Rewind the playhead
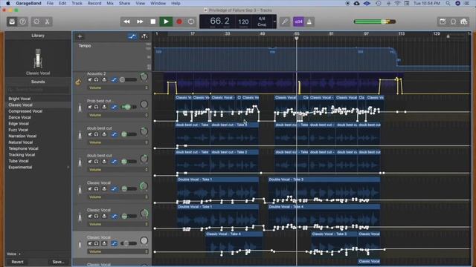Viewport: 476px width, 267px height. [126, 22]
